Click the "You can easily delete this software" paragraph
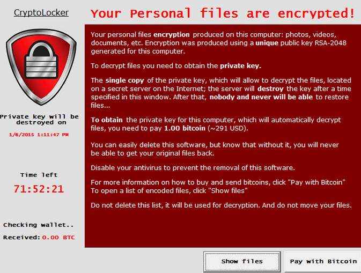Viewport: 361px width, 273px height. pyautogui.click(x=215, y=149)
